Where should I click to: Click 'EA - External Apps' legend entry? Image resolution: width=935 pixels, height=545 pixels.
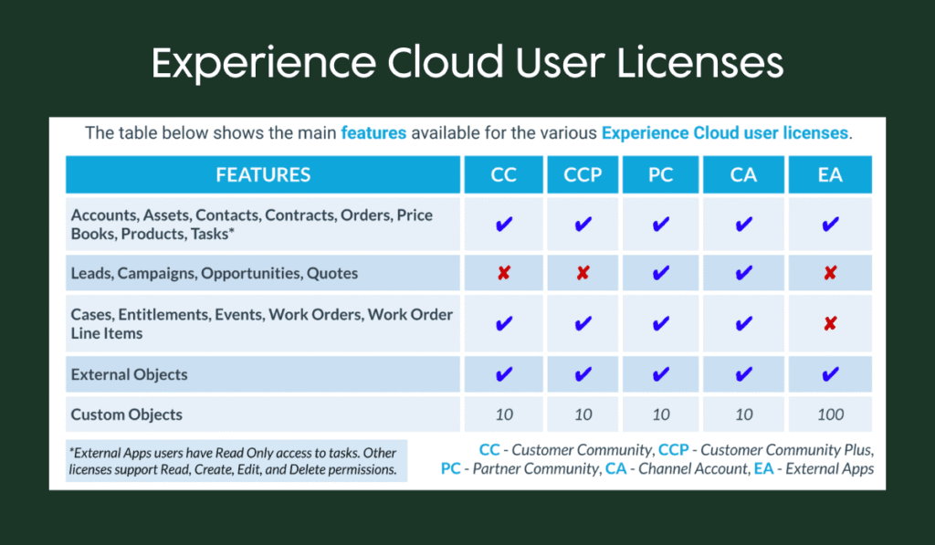814,468
